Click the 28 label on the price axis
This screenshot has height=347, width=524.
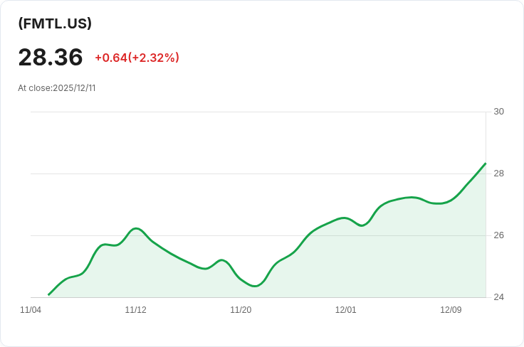coord(498,173)
